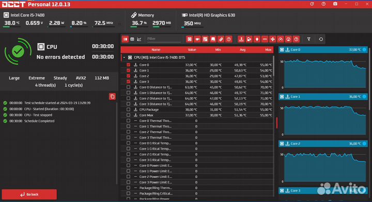The height and width of the screenshot is (202, 372).
Task: Select the 'Schedule Completed' log entry
Action: coord(39,121)
